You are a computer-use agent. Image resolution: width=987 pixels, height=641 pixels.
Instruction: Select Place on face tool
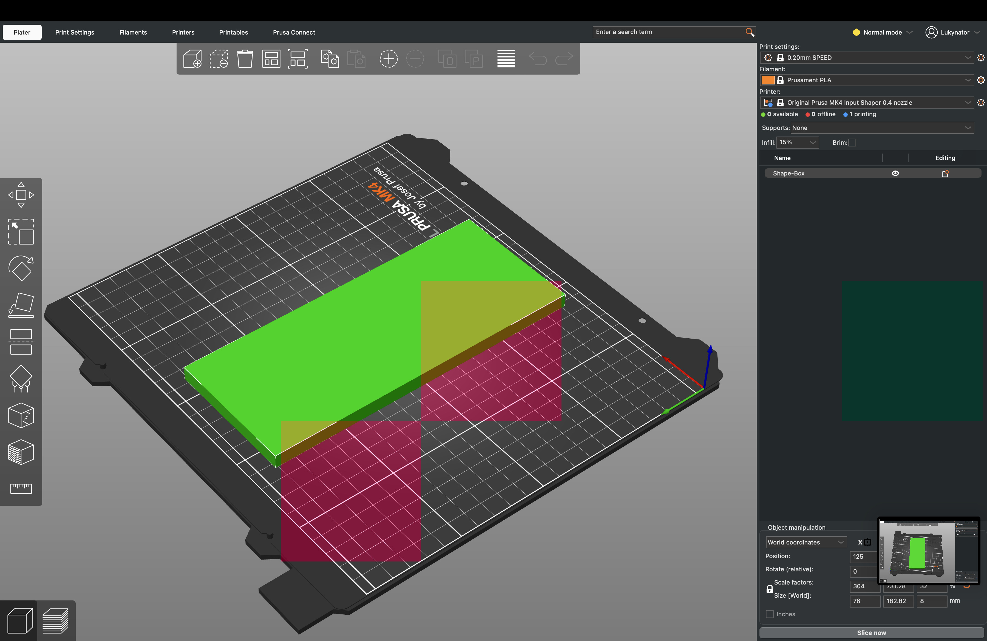pos(21,305)
